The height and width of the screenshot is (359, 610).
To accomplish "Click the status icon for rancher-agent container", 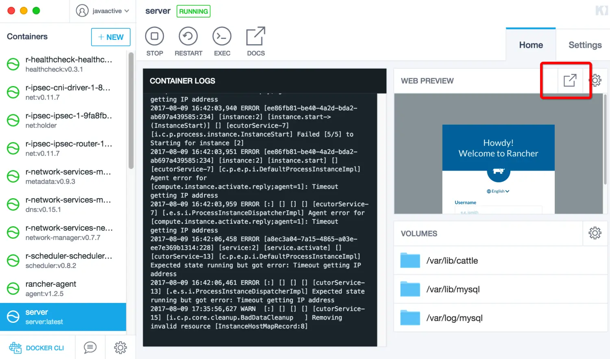I will (13, 288).
